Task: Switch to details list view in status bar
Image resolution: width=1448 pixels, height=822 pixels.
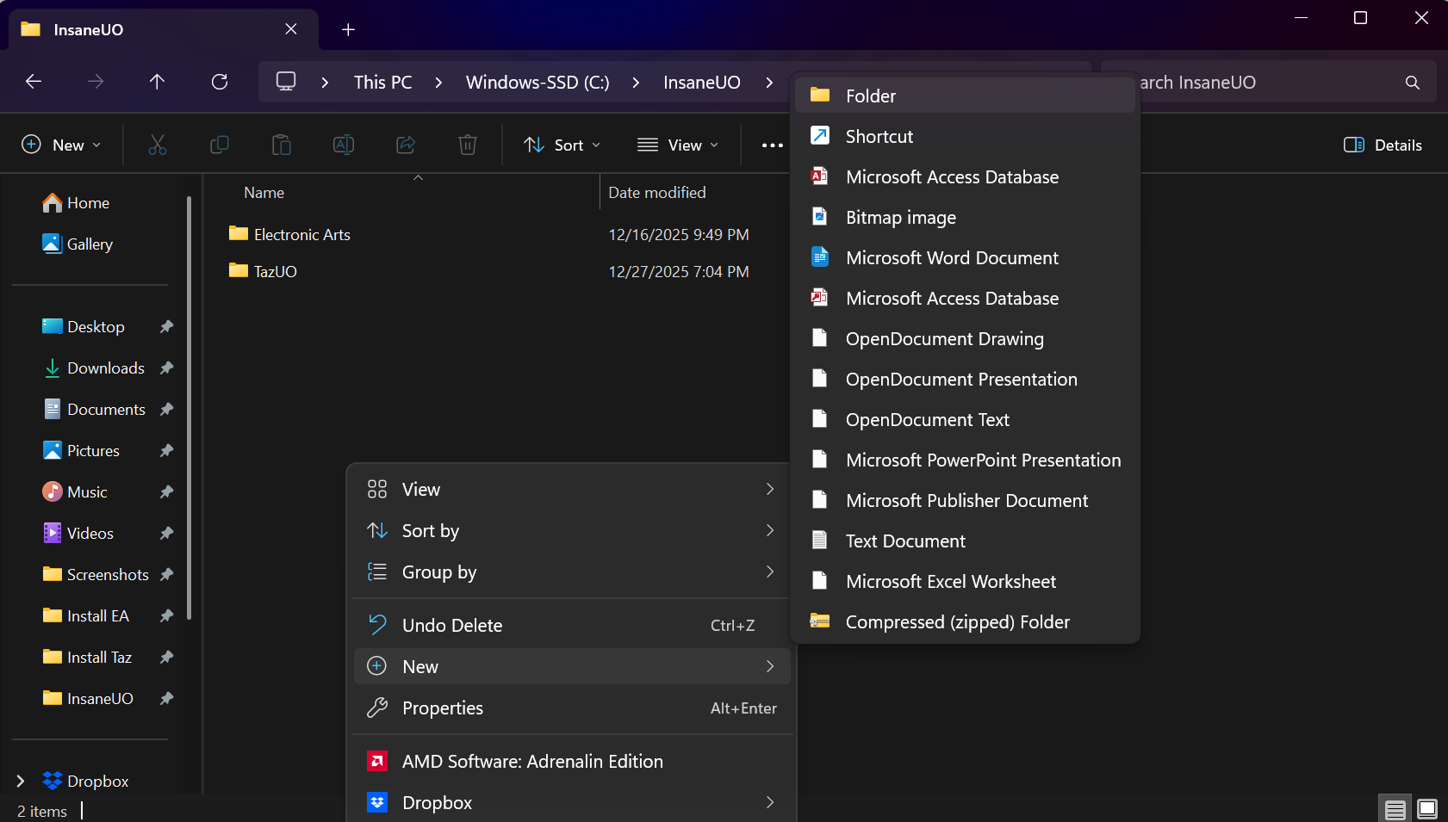Action: click(x=1395, y=809)
